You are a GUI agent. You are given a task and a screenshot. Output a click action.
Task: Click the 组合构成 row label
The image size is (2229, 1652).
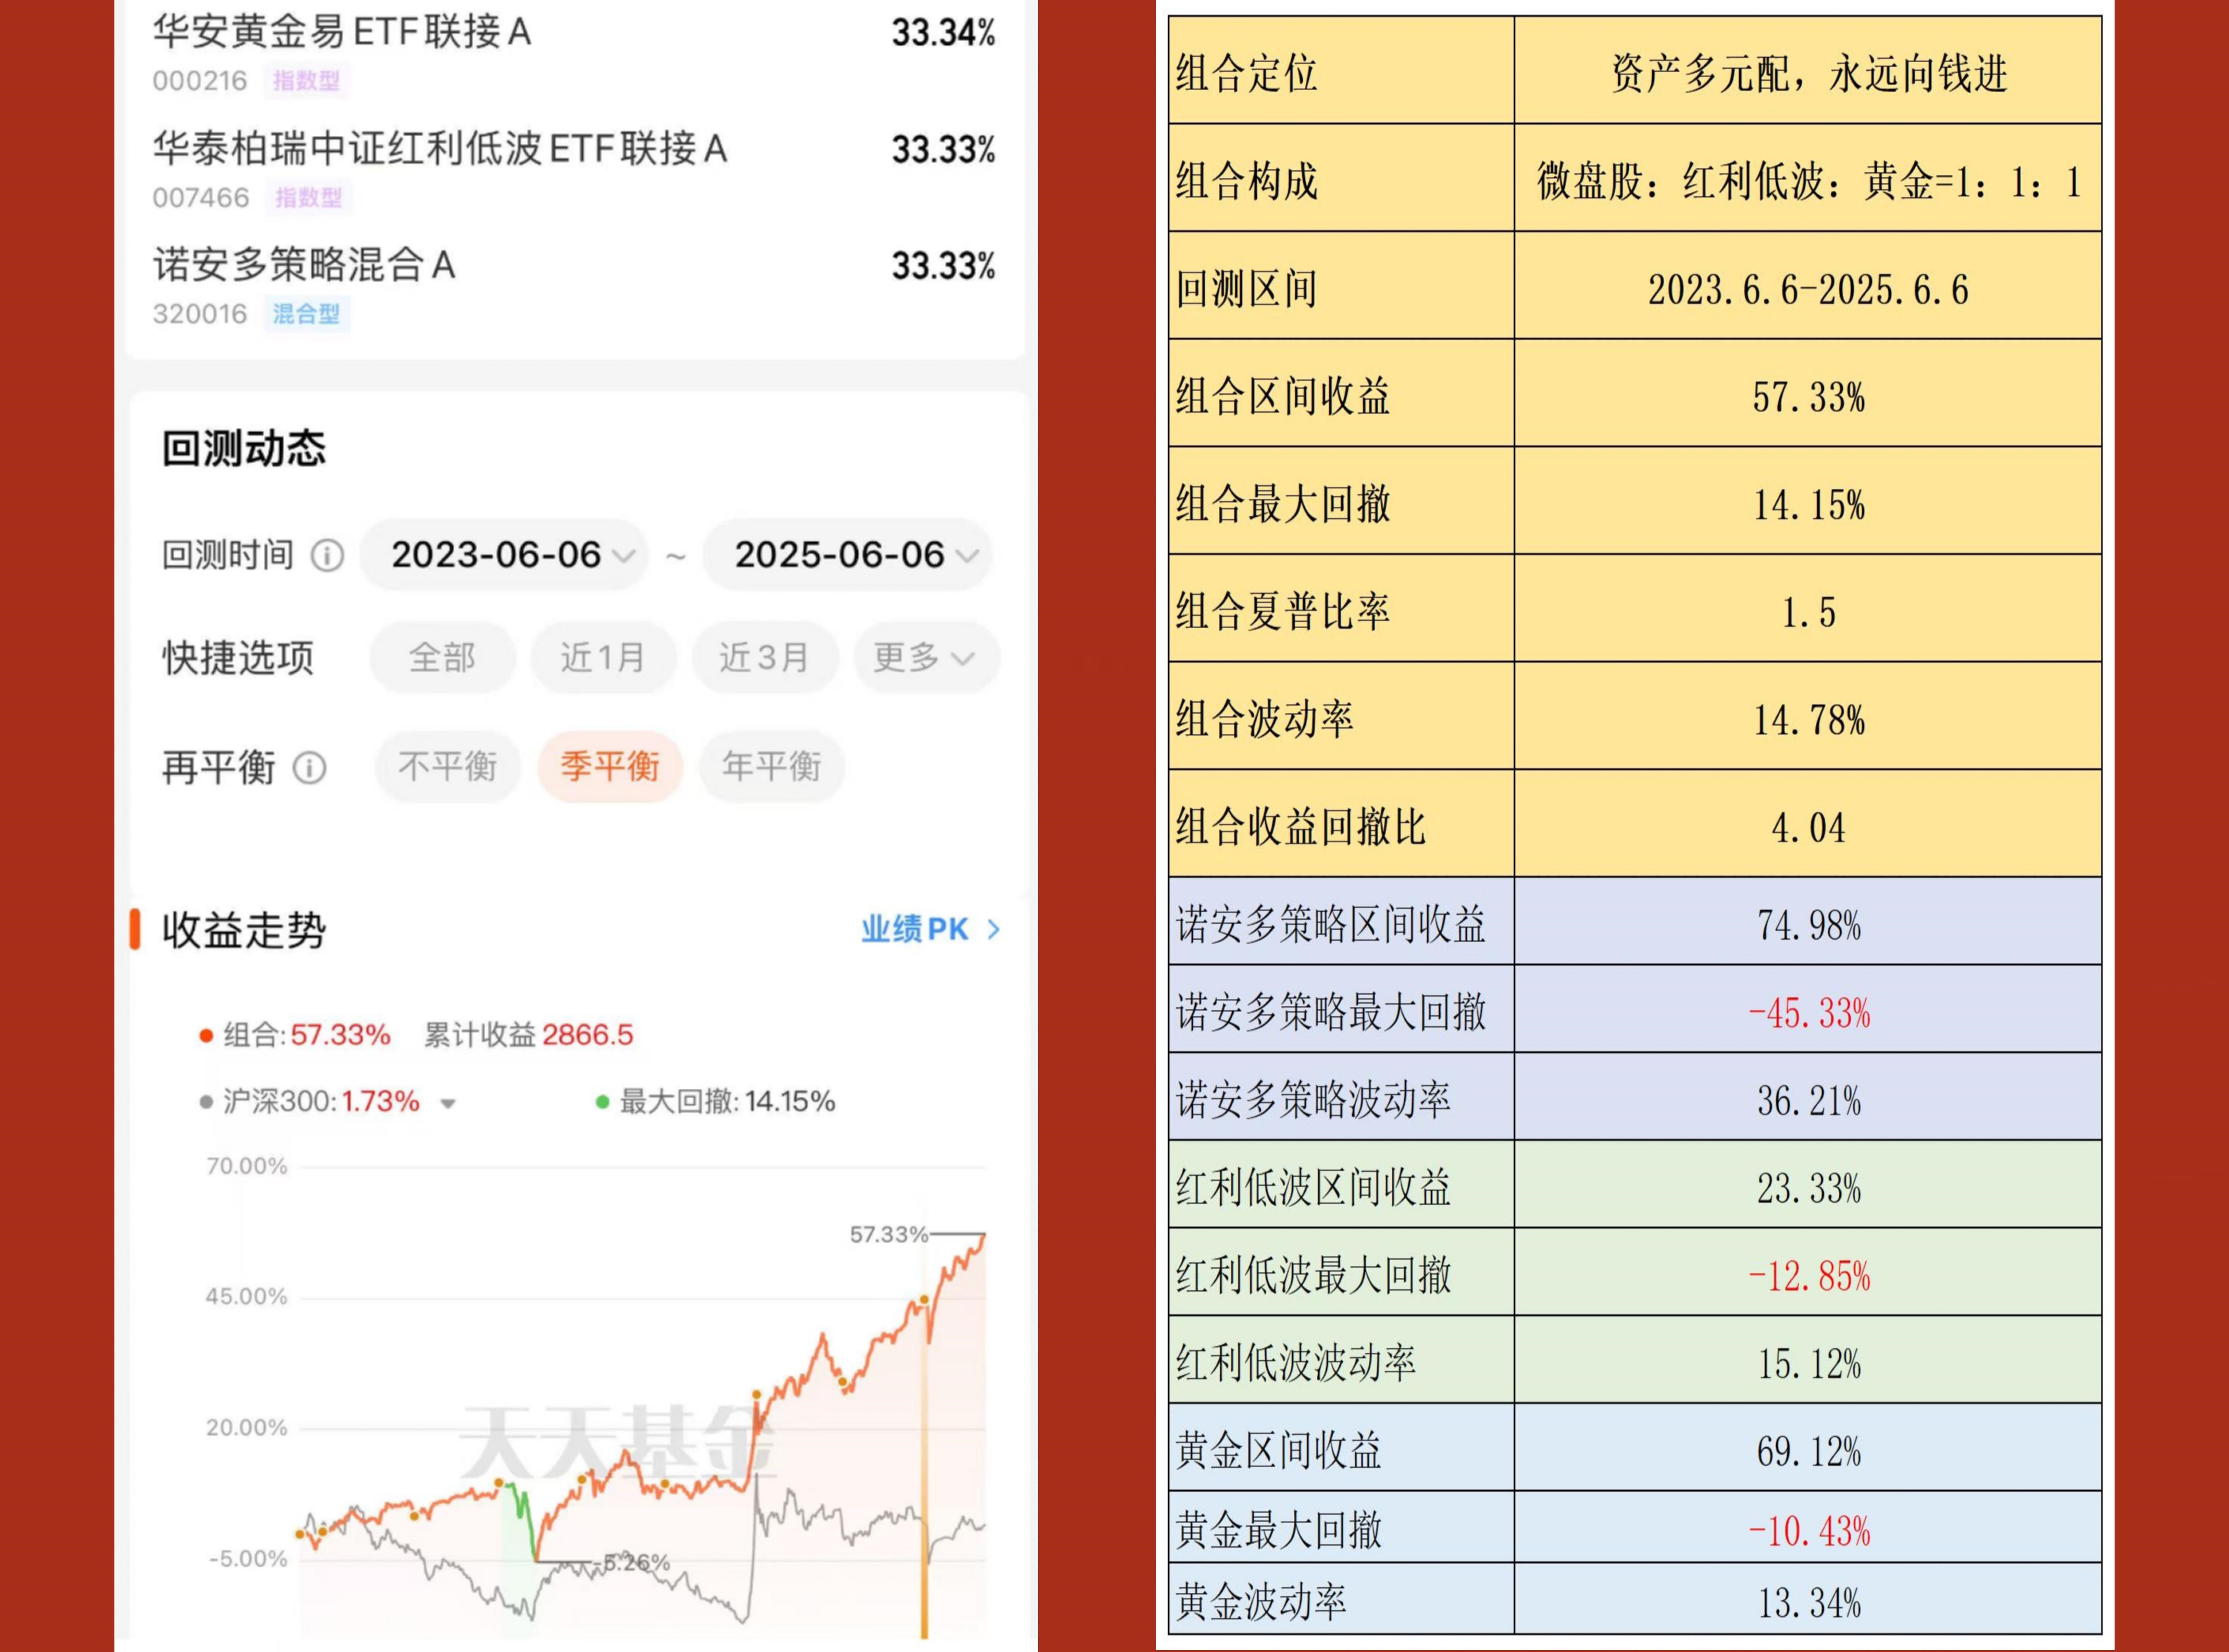tap(1247, 181)
